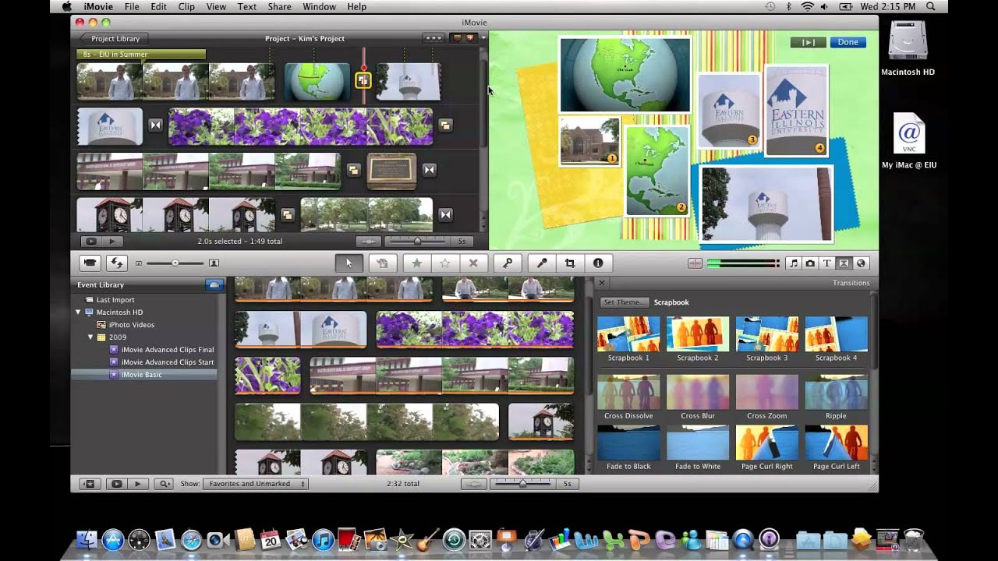Open the Clip menu
Image resolution: width=998 pixels, height=561 pixels.
(186, 6)
